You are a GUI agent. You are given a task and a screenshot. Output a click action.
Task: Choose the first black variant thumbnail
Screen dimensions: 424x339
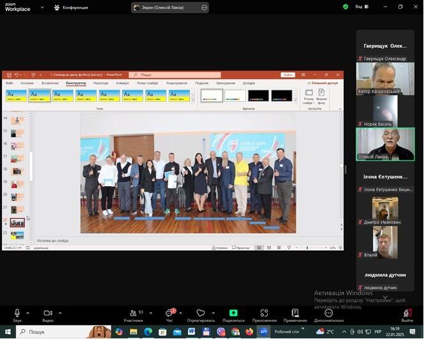click(258, 96)
